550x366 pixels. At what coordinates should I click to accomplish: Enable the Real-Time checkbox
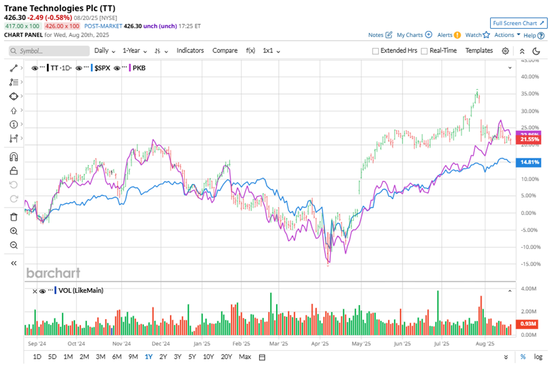click(424, 51)
